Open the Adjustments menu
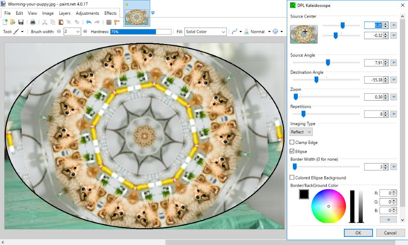 pyautogui.click(x=87, y=13)
